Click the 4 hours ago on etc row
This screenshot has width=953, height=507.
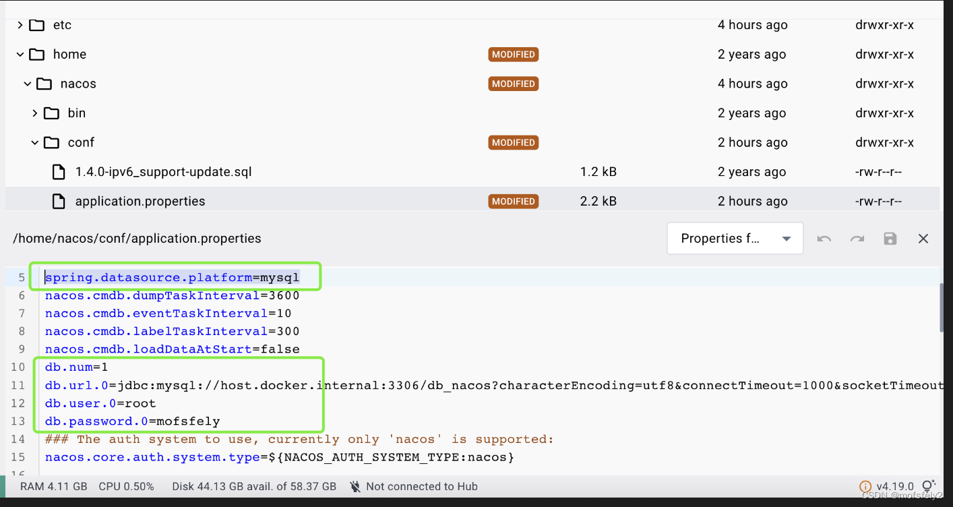point(752,25)
